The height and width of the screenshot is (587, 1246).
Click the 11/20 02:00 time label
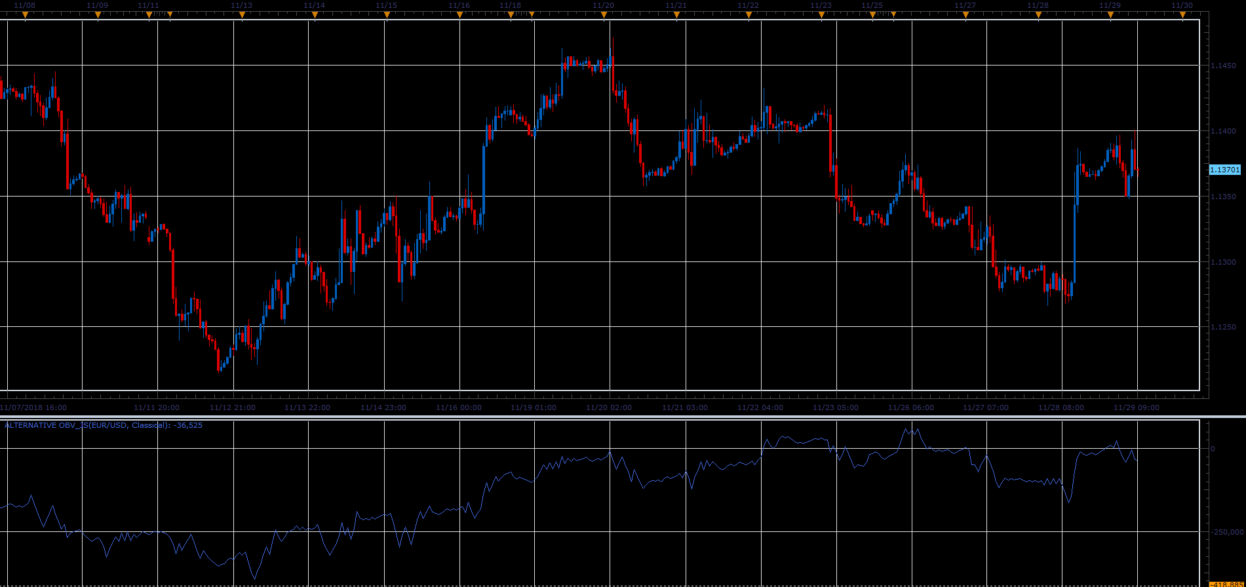[609, 407]
